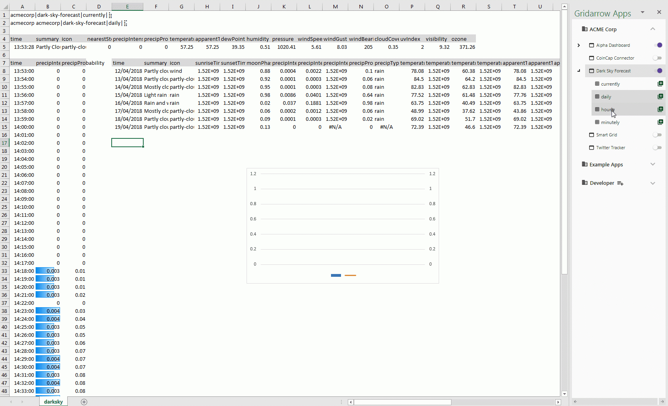Expand the Alpha Dashboard tree arrow
Screen dimensions: 668x406
coord(579,45)
